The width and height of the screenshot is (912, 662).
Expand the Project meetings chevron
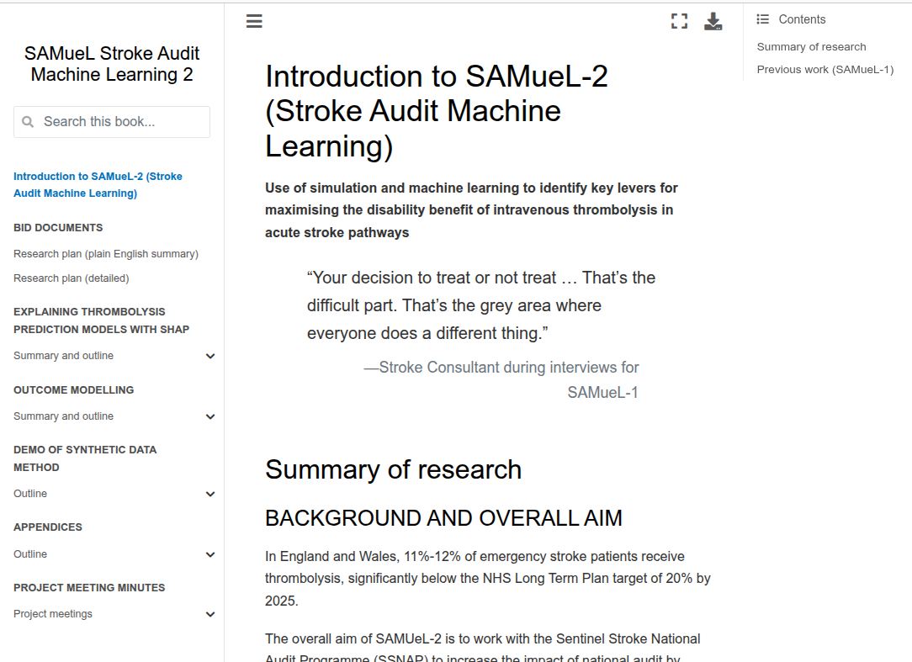(210, 614)
